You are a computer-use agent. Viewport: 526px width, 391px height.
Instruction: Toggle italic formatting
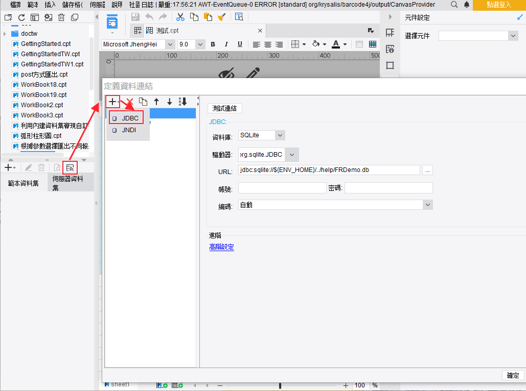[x=226, y=44]
